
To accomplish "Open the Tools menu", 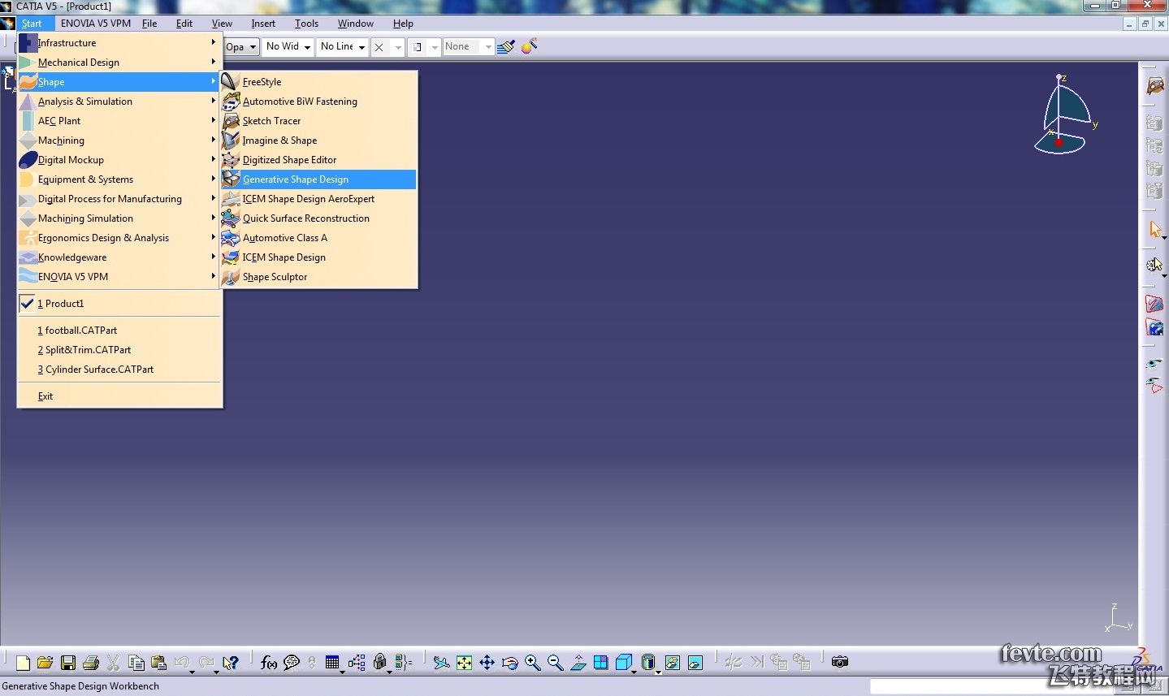I will coord(306,24).
